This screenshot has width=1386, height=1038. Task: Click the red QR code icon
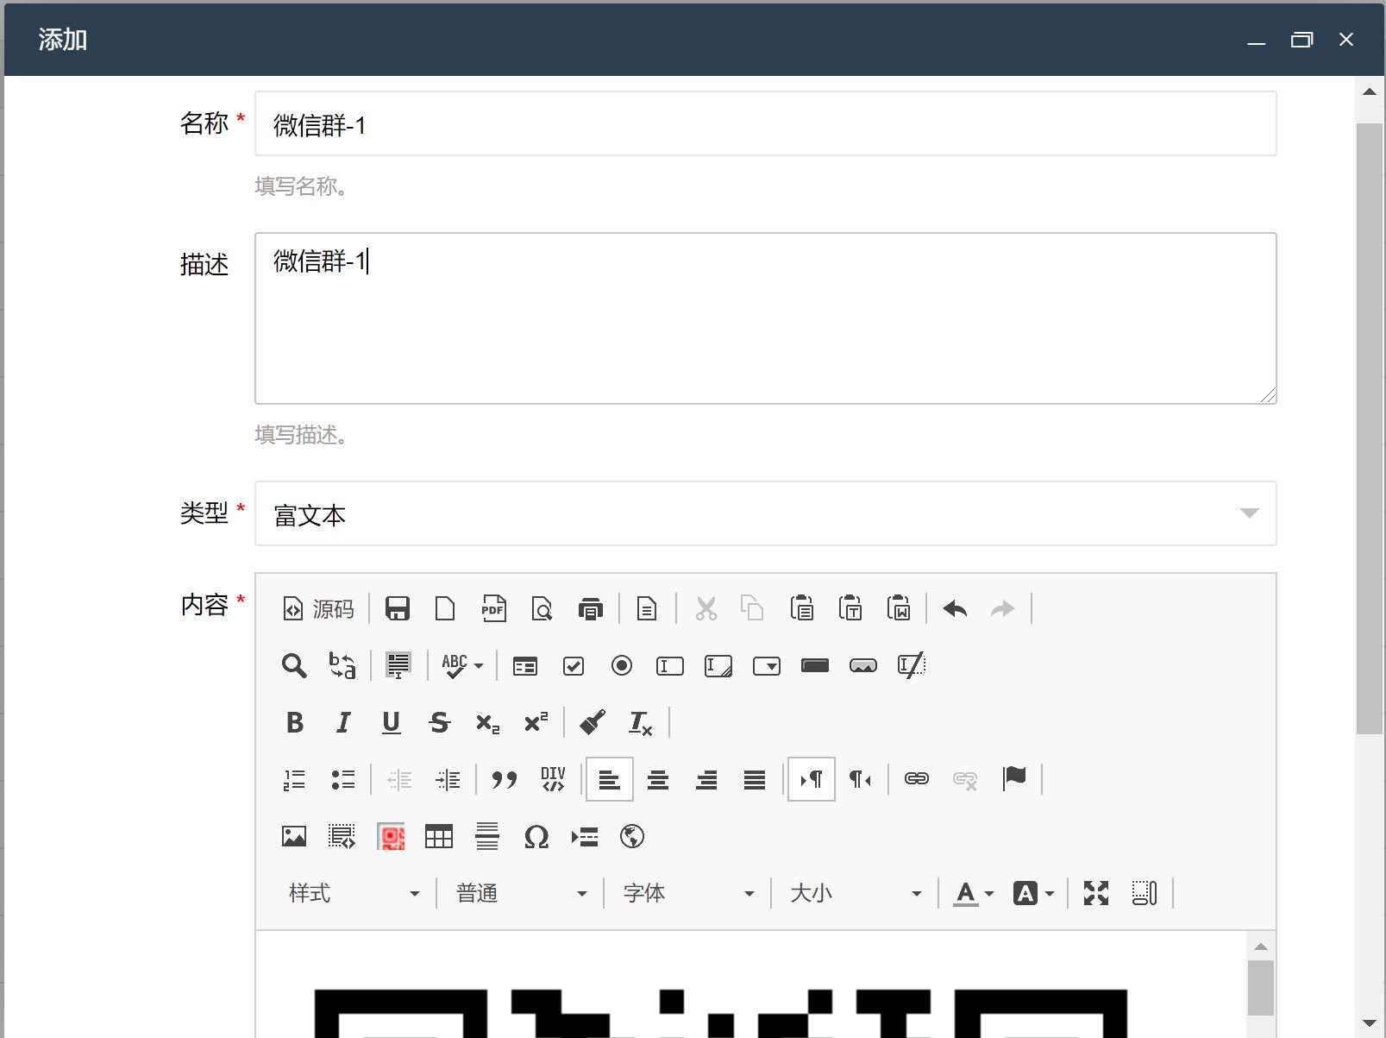[x=391, y=836]
